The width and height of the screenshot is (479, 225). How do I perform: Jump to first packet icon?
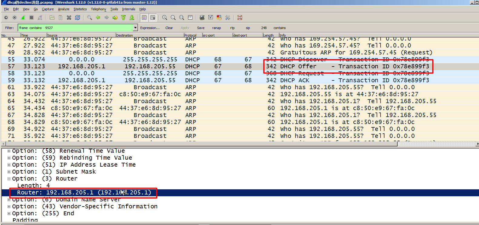tap(124, 18)
